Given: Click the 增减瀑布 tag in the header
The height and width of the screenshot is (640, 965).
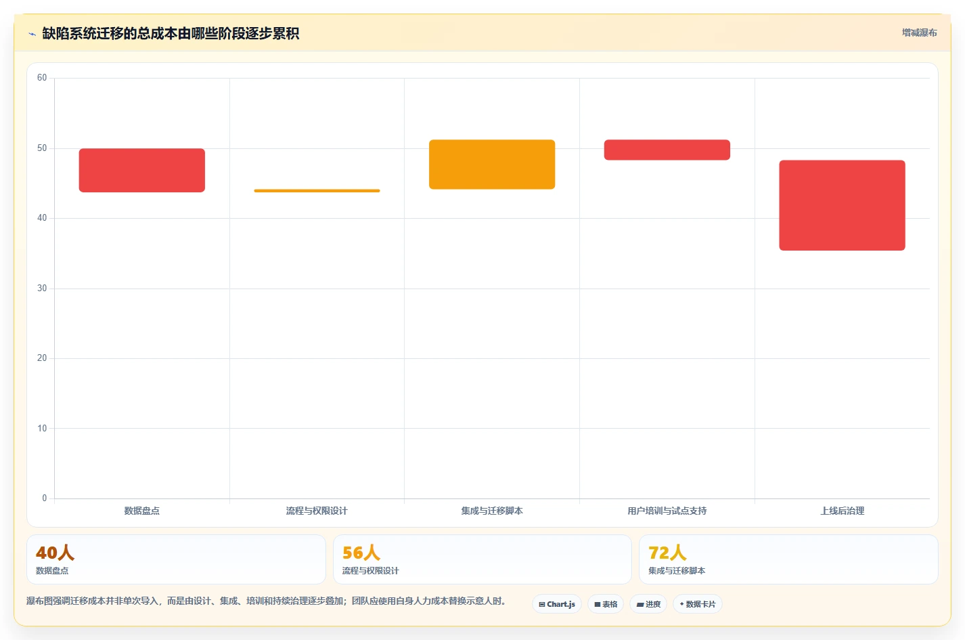Looking at the screenshot, I should click(x=919, y=33).
